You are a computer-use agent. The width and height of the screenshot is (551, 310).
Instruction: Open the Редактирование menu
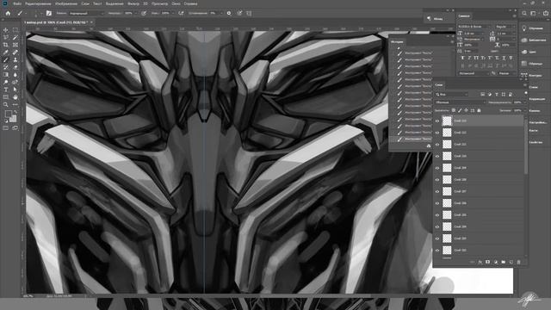[38, 3]
